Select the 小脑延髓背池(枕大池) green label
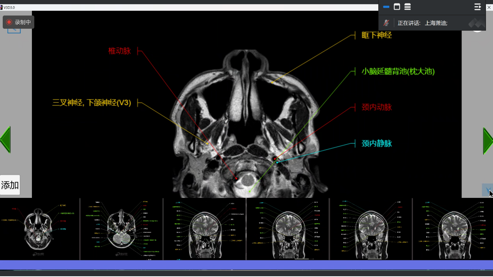The image size is (493, 277). coord(398,71)
